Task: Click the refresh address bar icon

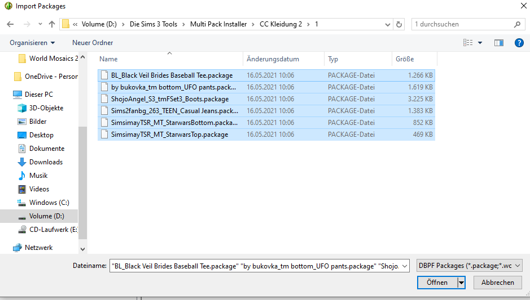Action: [400, 25]
